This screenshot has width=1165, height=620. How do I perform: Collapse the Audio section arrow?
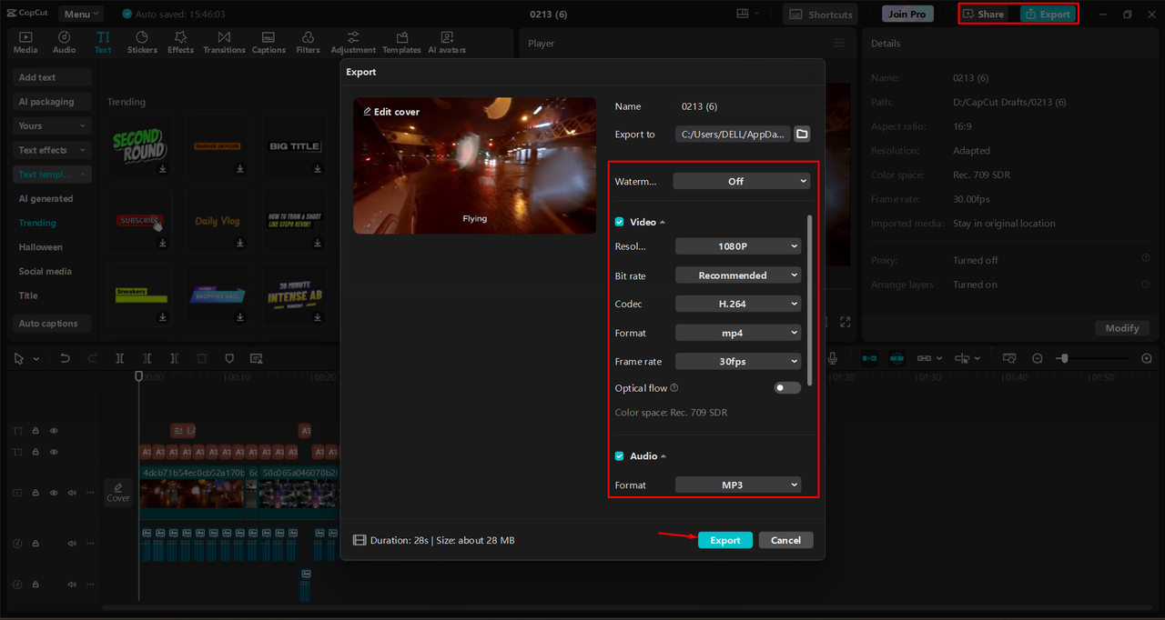click(x=663, y=456)
